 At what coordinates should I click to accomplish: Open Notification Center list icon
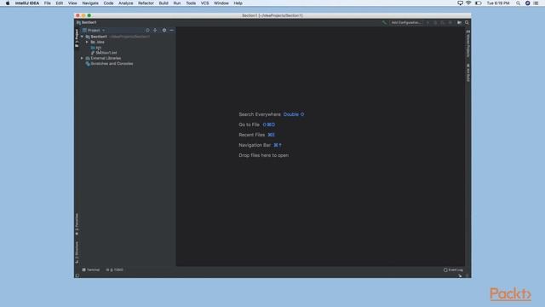click(536, 3)
